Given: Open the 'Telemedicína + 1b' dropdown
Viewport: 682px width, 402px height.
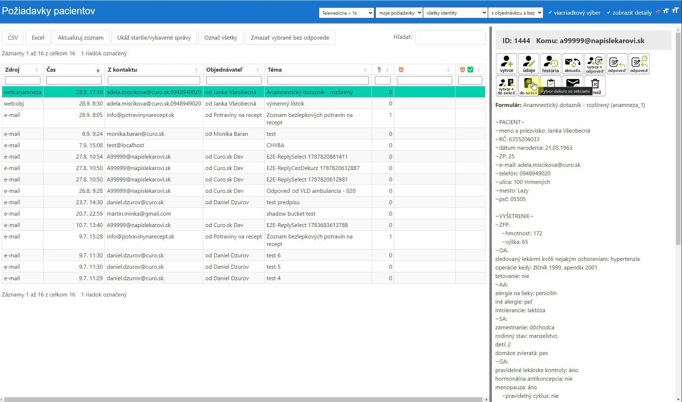Looking at the screenshot, I should [x=346, y=13].
